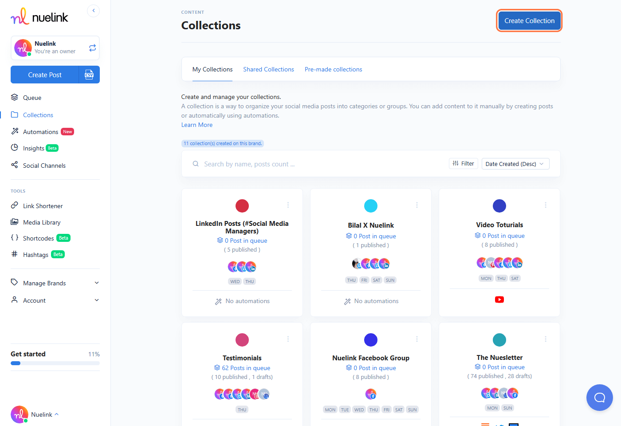This screenshot has height=426, width=621.
Task: Open the Date Created (Desc) sort dropdown
Action: (515, 164)
